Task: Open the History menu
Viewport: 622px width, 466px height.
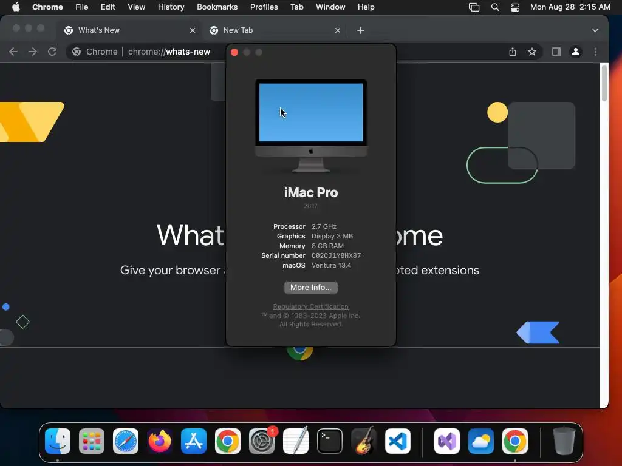Action: click(171, 7)
